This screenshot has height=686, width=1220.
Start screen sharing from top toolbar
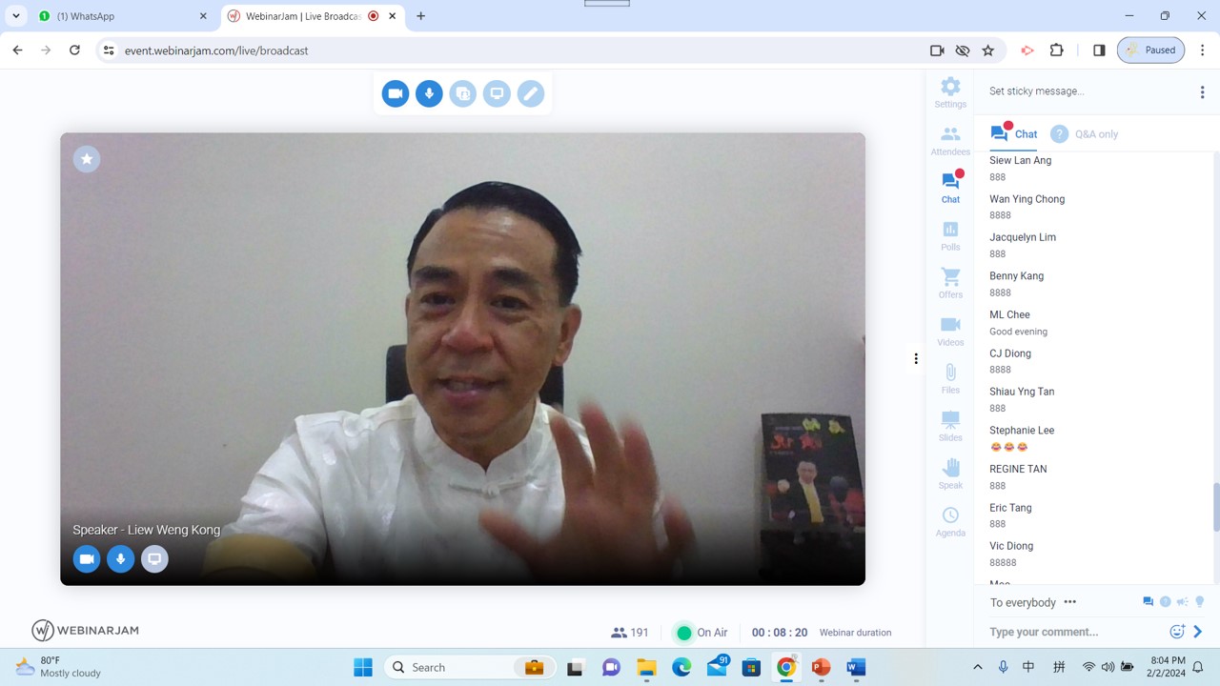click(x=497, y=93)
